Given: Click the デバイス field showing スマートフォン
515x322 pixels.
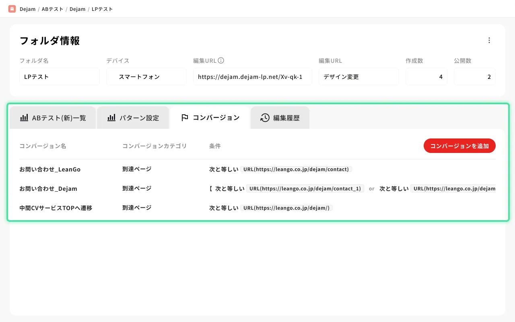Looking at the screenshot, I should pyautogui.click(x=146, y=76).
